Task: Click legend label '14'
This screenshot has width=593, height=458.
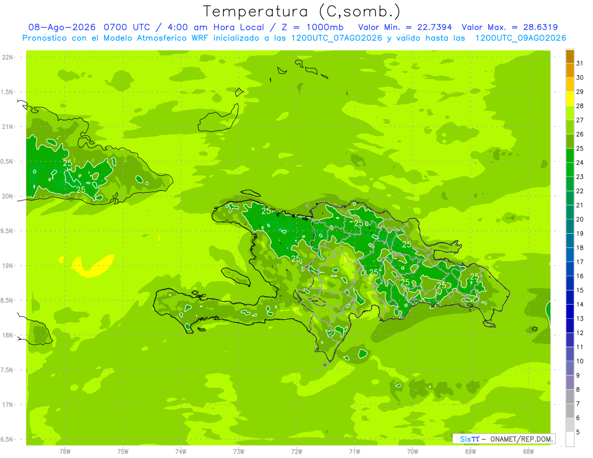Action: 580,304
